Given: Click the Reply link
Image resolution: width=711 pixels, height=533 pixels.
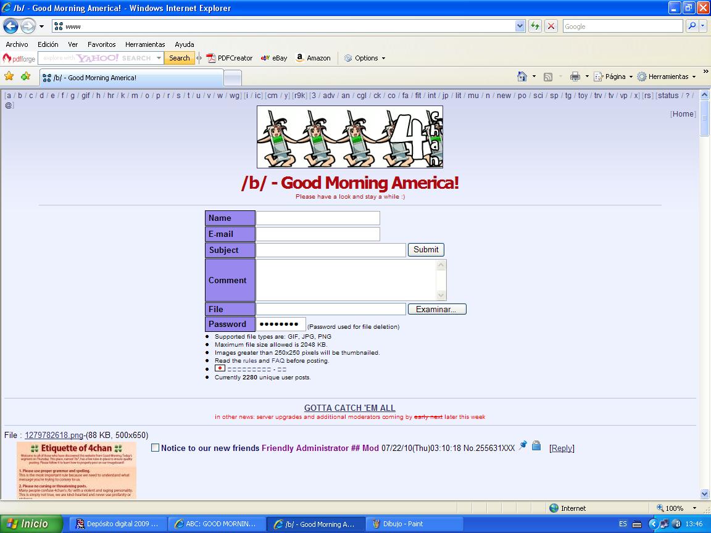Looking at the screenshot, I should [562, 448].
